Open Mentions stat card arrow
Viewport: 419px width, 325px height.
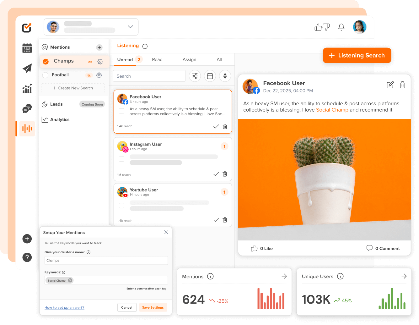click(284, 276)
